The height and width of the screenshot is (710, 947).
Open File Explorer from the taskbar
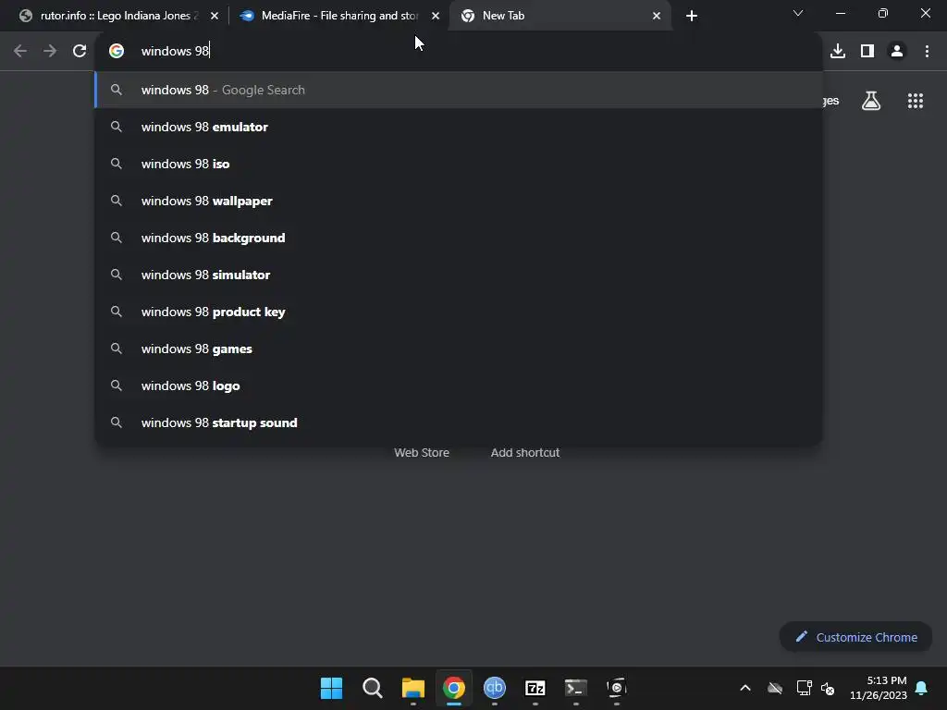pyautogui.click(x=413, y=688)
